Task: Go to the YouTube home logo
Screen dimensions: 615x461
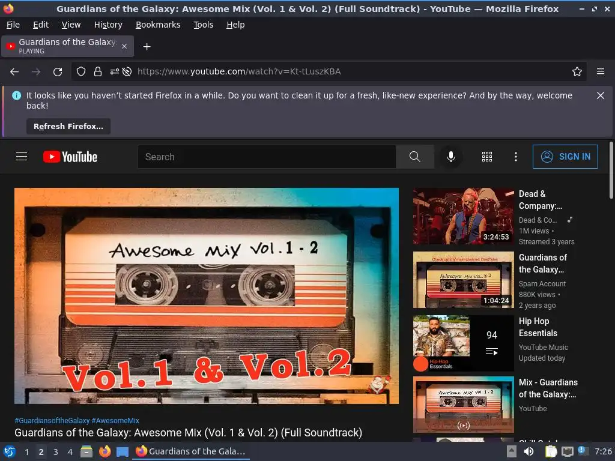Action: [x=70, y=157]
